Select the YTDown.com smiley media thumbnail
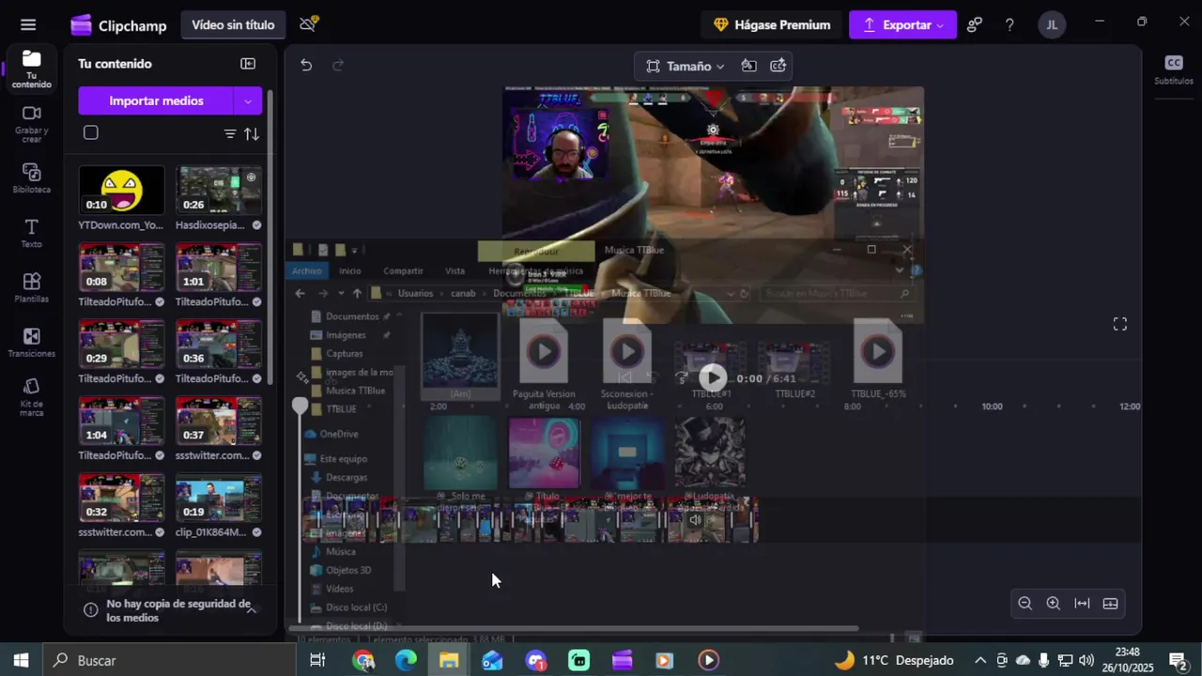The height and width of the screenshot is (676, 1202). coord(121,191)
